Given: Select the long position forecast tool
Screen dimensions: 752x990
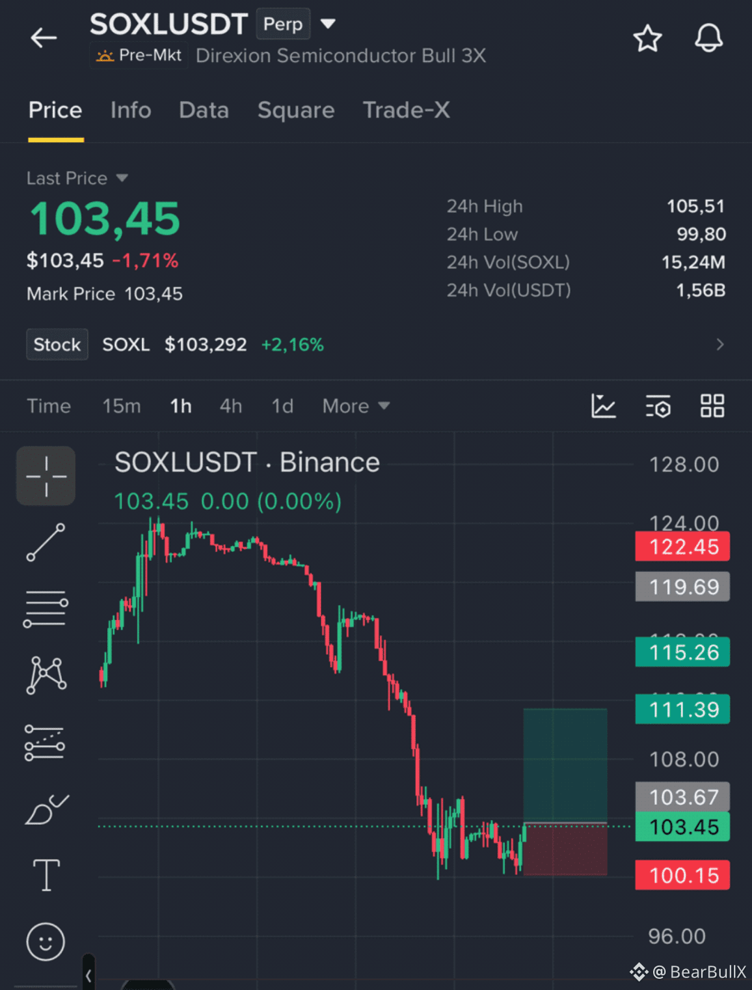Looking at the screenshot, I should tap(45, 743).
